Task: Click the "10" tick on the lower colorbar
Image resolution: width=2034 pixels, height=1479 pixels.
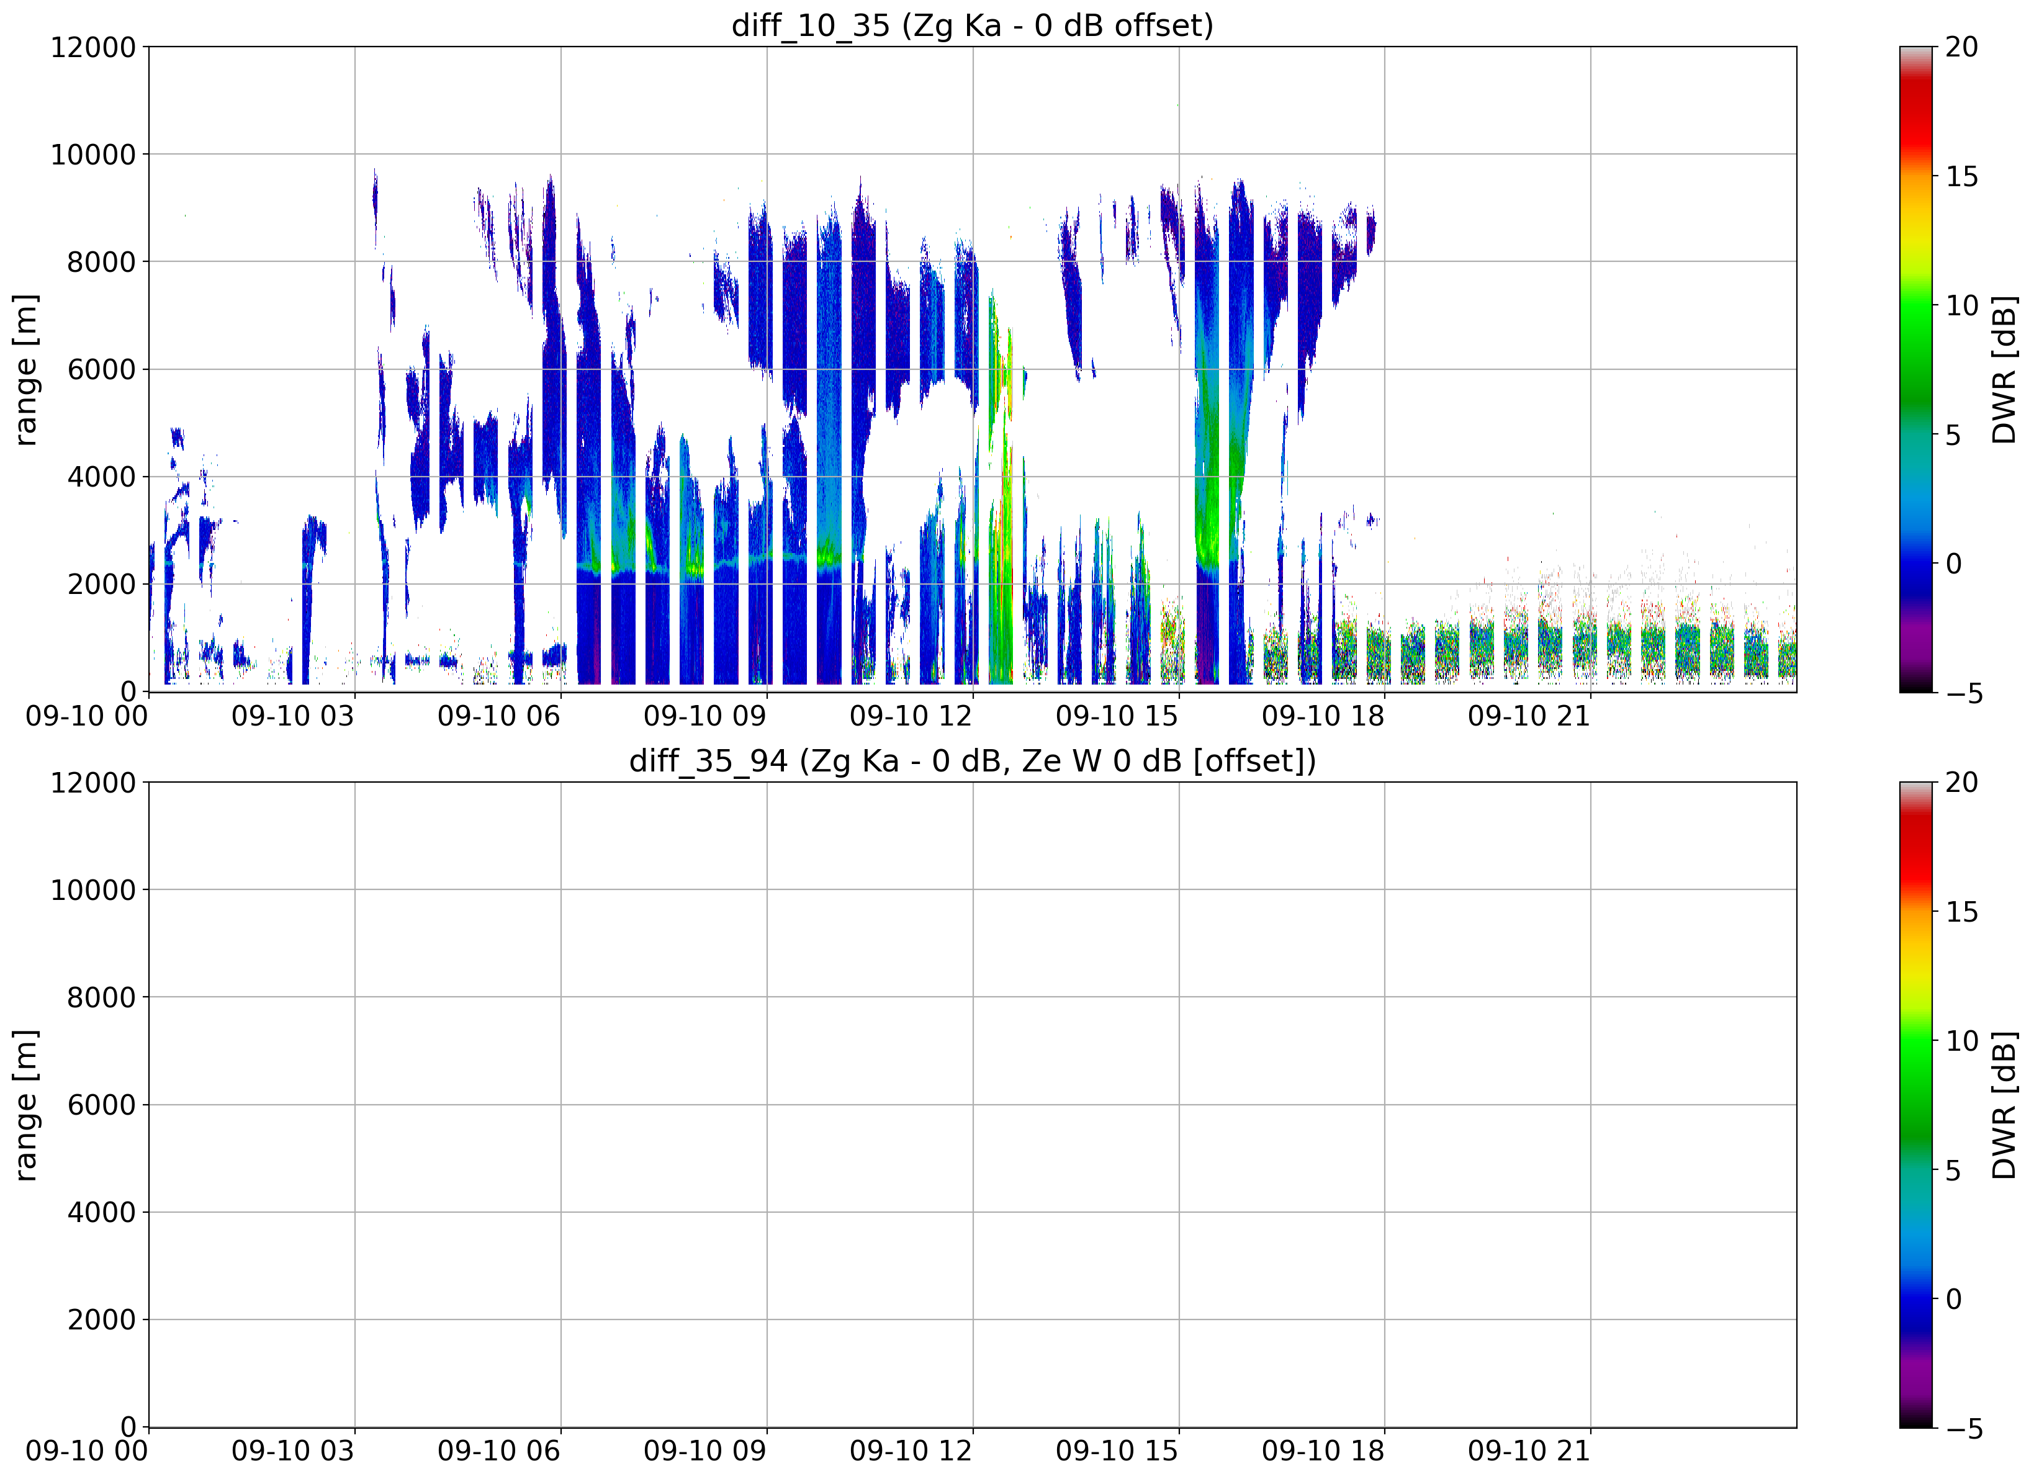Action: tap(1961, 1041)
